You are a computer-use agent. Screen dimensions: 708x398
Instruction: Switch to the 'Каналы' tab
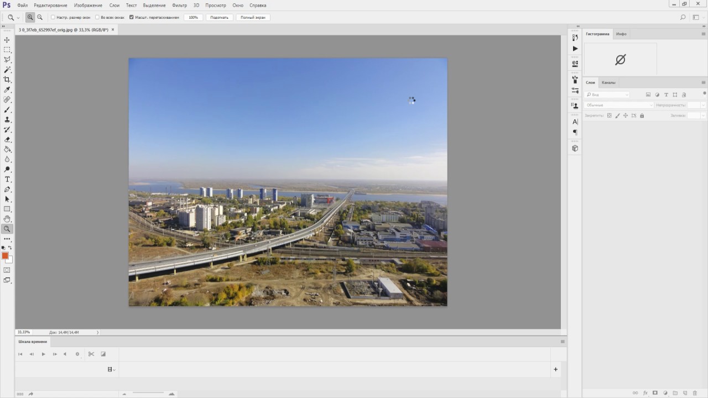(608, 82)
